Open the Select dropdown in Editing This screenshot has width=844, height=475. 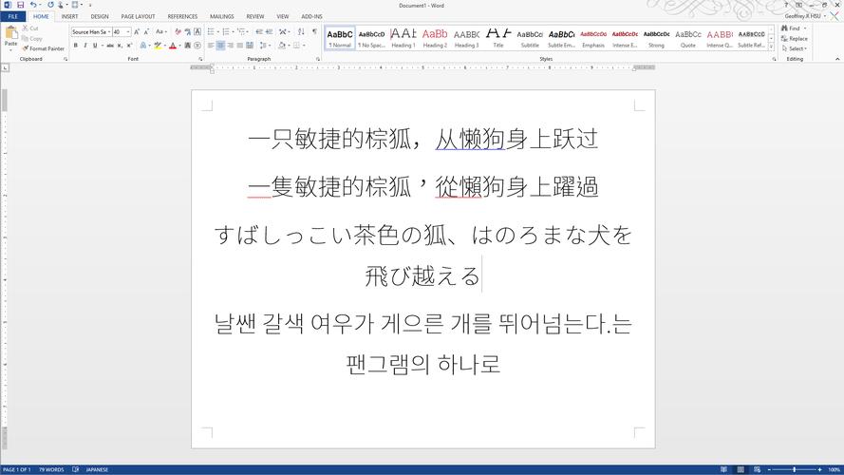(795, 48)
